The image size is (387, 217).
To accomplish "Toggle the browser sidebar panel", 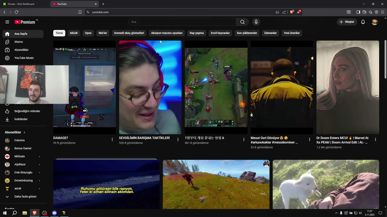I will point(358,12).
